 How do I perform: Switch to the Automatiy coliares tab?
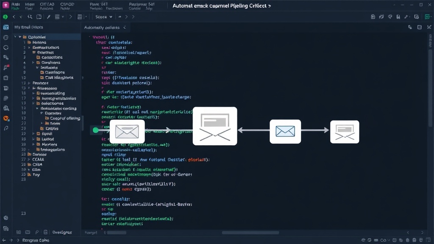102,28
